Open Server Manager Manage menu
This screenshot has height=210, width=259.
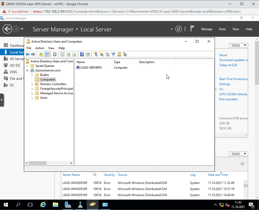coord(207,29)
